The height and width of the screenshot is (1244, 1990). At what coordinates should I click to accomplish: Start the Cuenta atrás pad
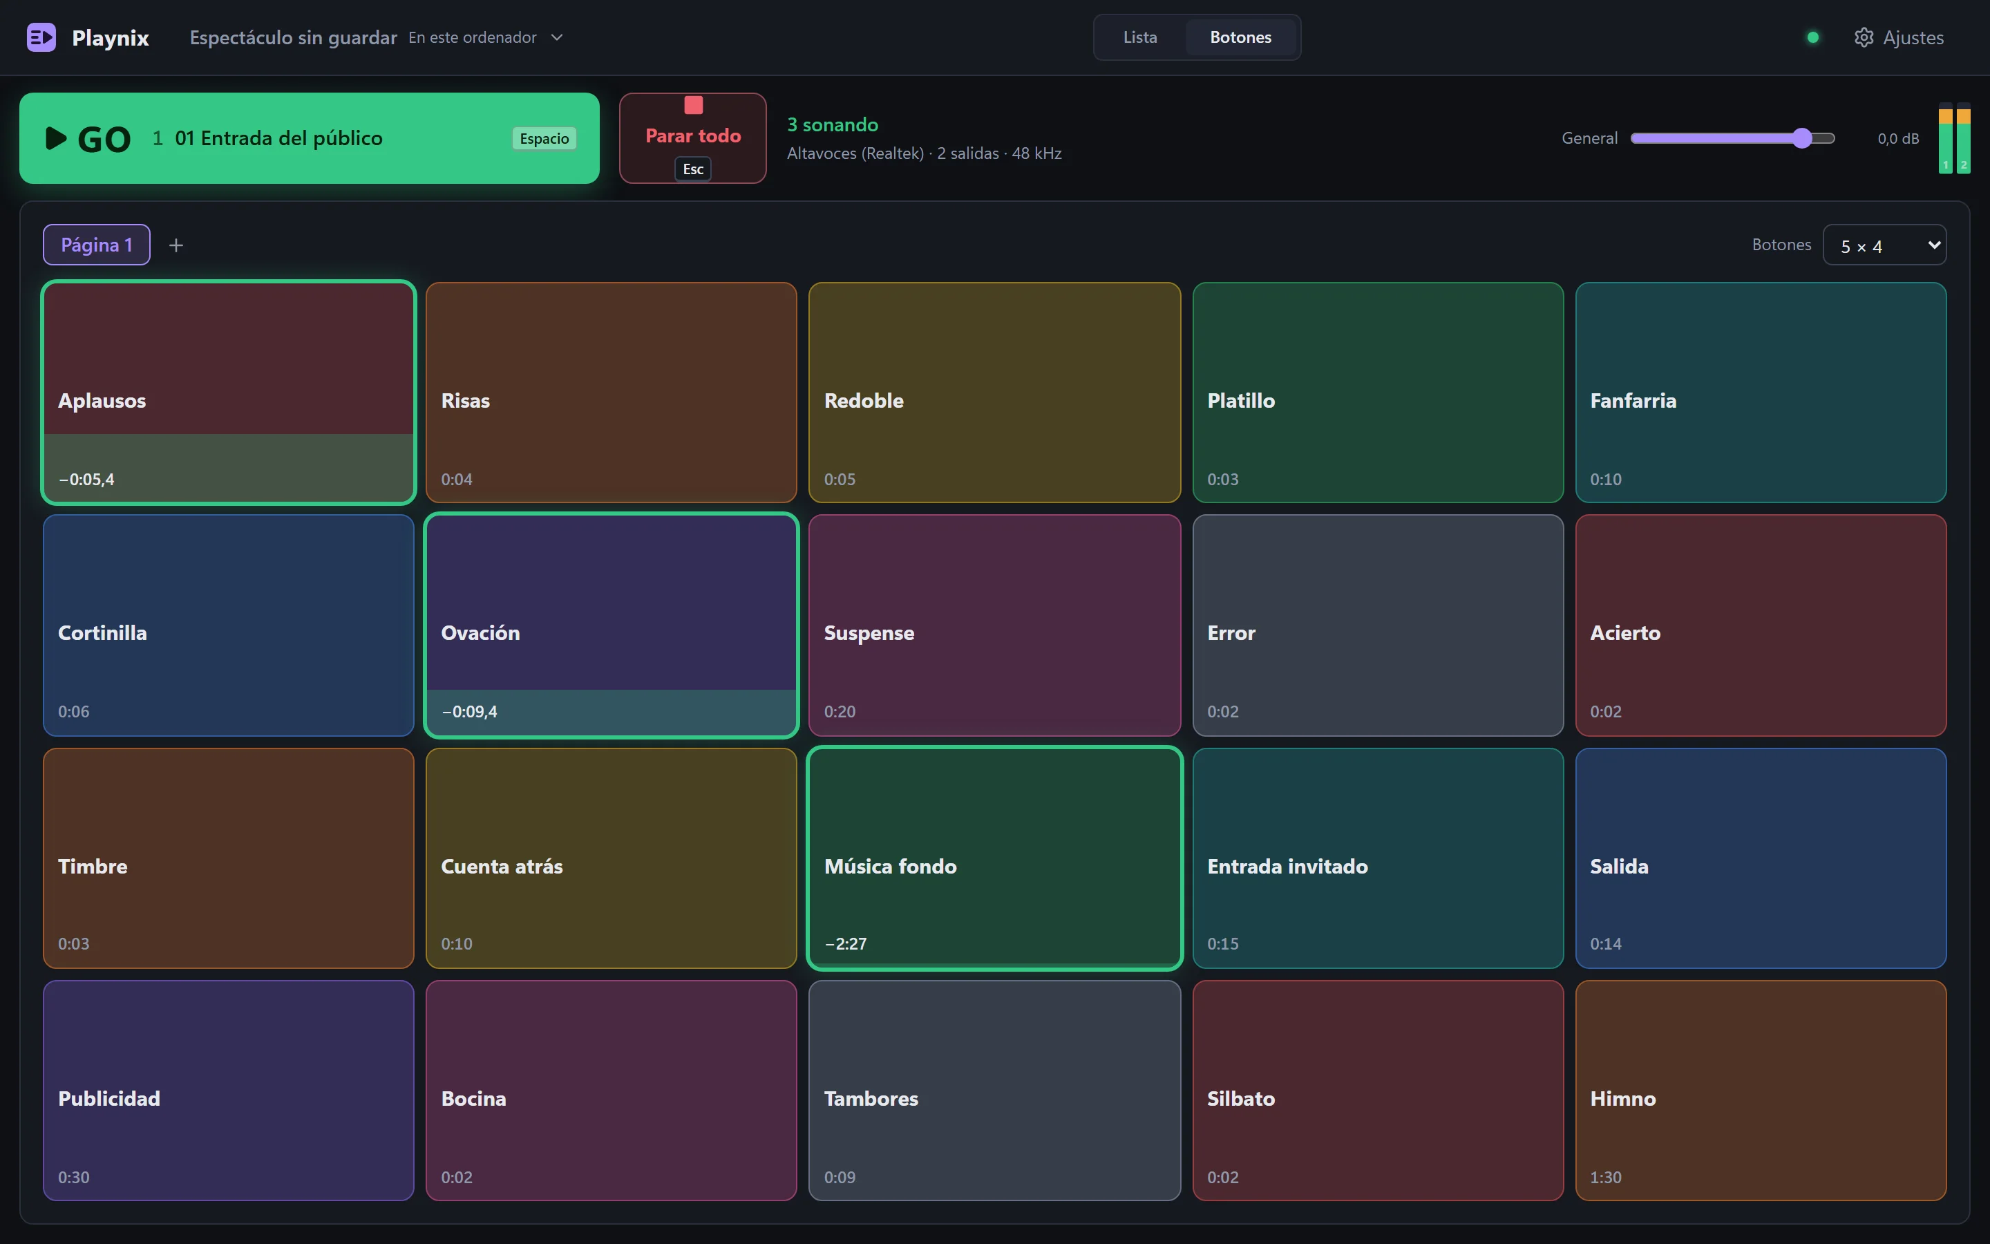(x=611, y=858)
